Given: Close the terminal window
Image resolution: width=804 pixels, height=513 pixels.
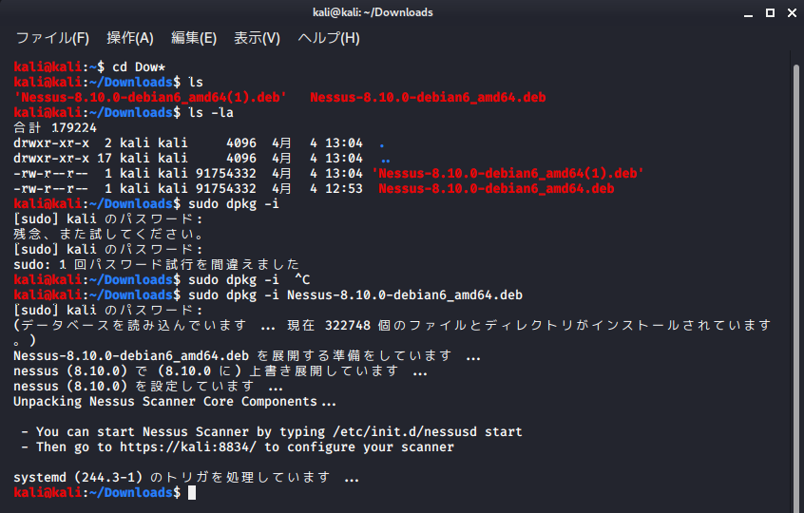Looking at the screenshot, I should click(793, 12).
